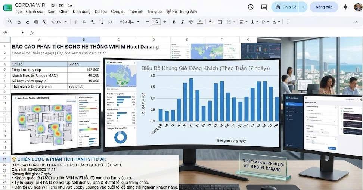Apply strikethrough formatting
Screen dimensions: 363x190
[x=191, y=22]
